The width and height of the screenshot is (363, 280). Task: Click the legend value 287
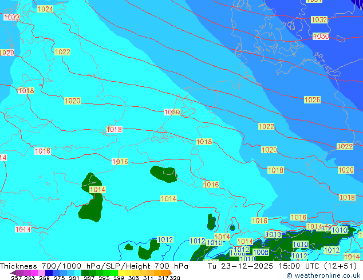pos(89,278)
